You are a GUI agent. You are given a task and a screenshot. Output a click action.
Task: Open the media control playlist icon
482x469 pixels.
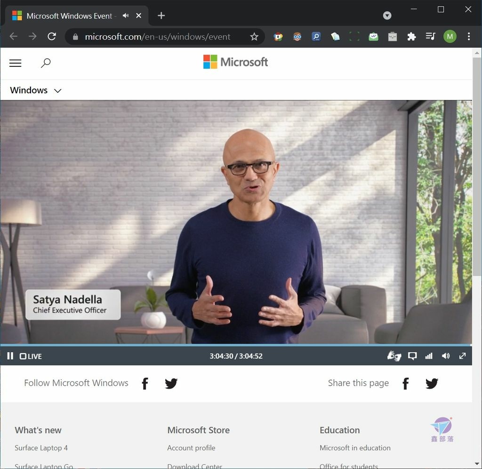pos(430,37)
